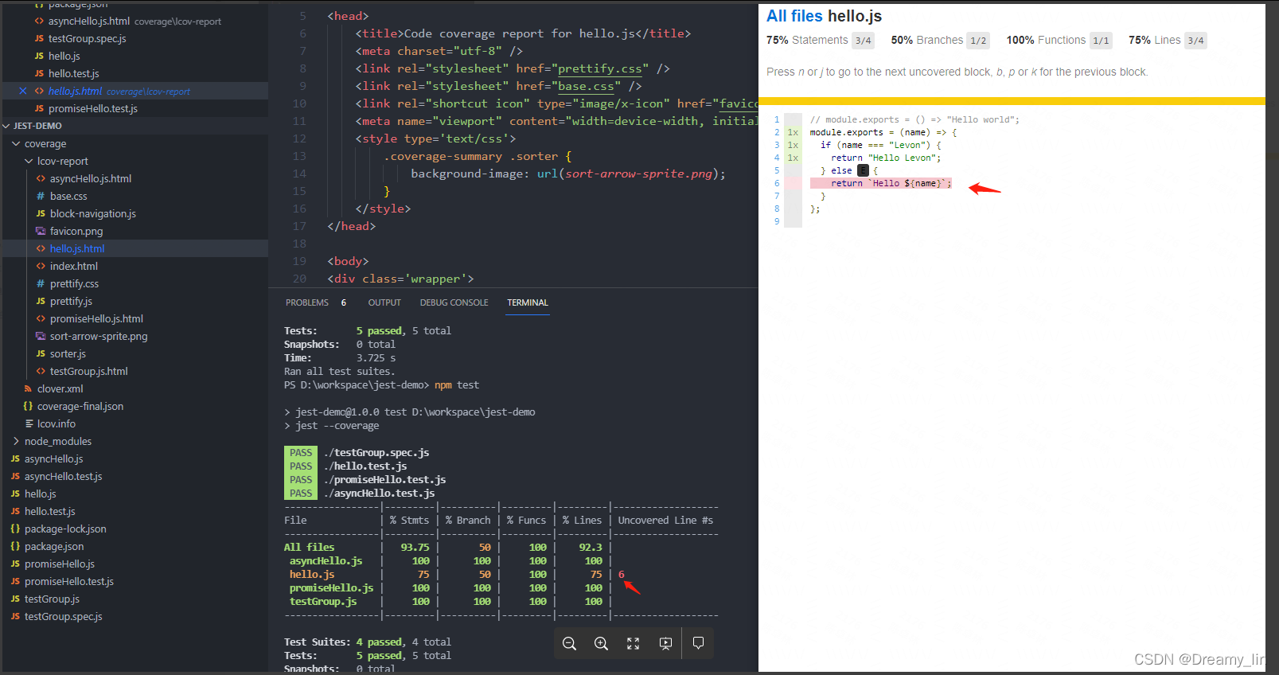1279x675 pixels.
Task: Open prettify.css link in editor code
Action: pos(599,68)
